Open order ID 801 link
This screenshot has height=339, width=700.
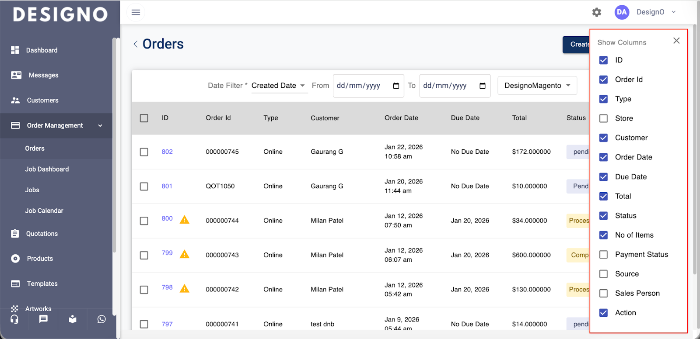pos(167,186)
